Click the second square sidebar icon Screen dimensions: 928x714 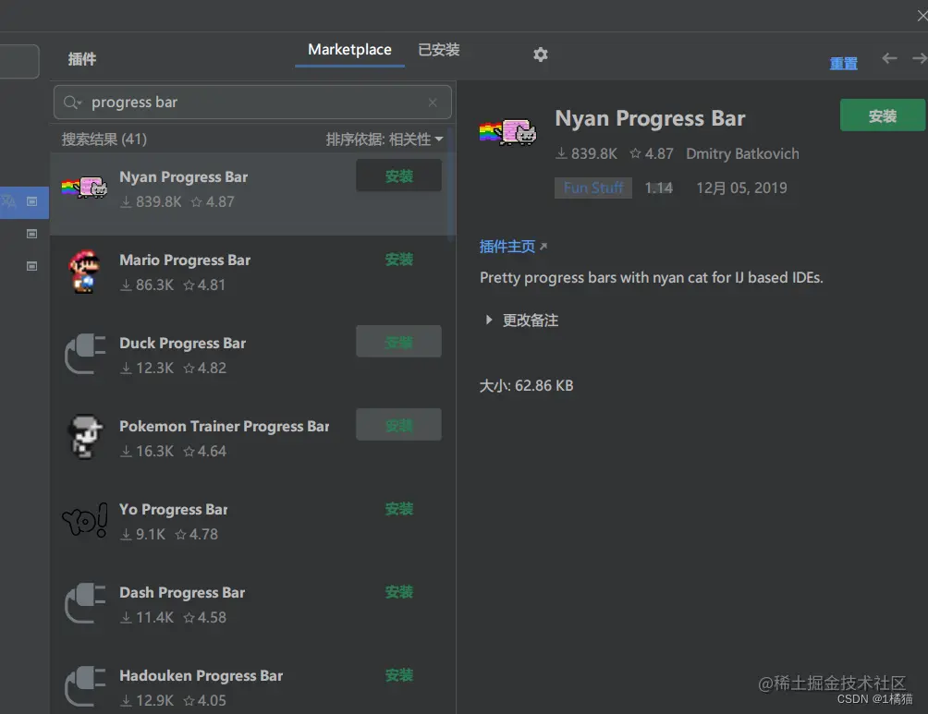click(x=32, y=235)
